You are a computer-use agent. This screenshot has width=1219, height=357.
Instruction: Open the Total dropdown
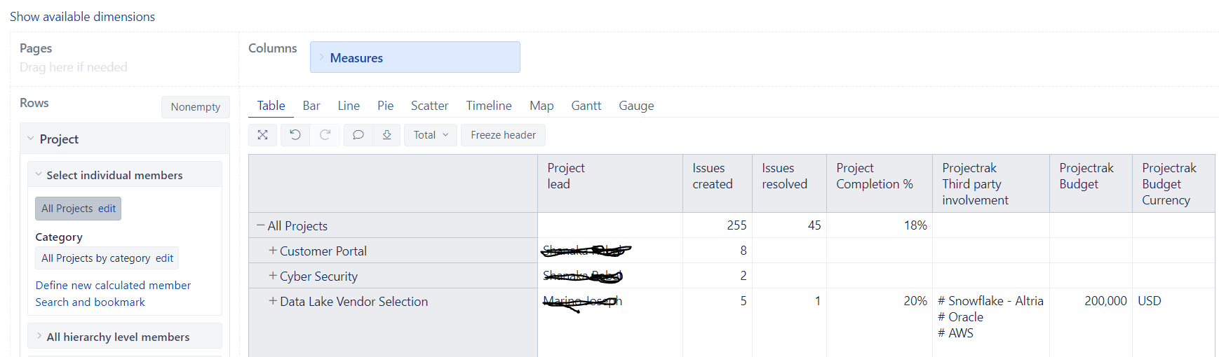[x=431, y=135]
